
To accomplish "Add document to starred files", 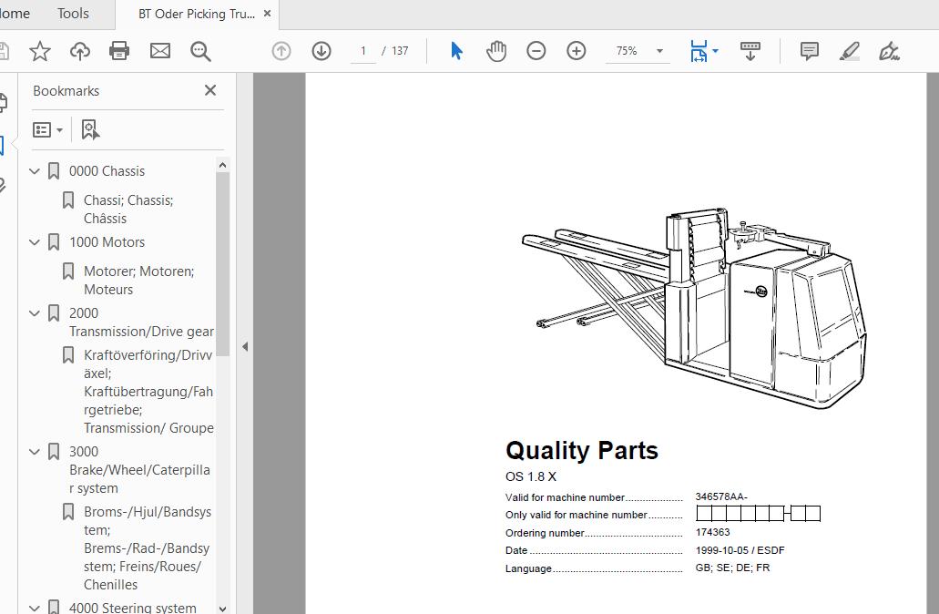I will point(40,52).
